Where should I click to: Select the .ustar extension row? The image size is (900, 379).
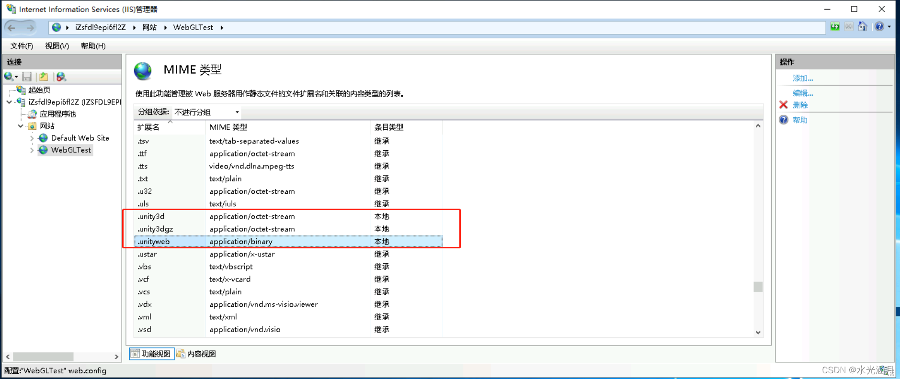point(288,254)
